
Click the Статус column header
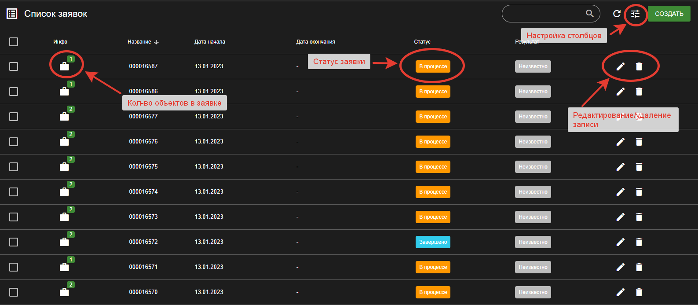[422, 42]
